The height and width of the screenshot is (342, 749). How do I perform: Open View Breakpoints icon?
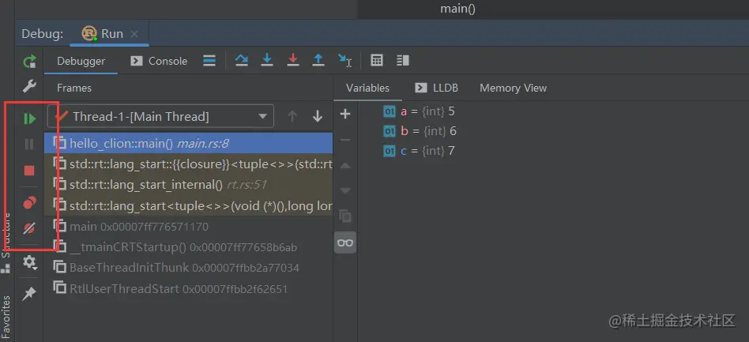[x=29, y=203]
